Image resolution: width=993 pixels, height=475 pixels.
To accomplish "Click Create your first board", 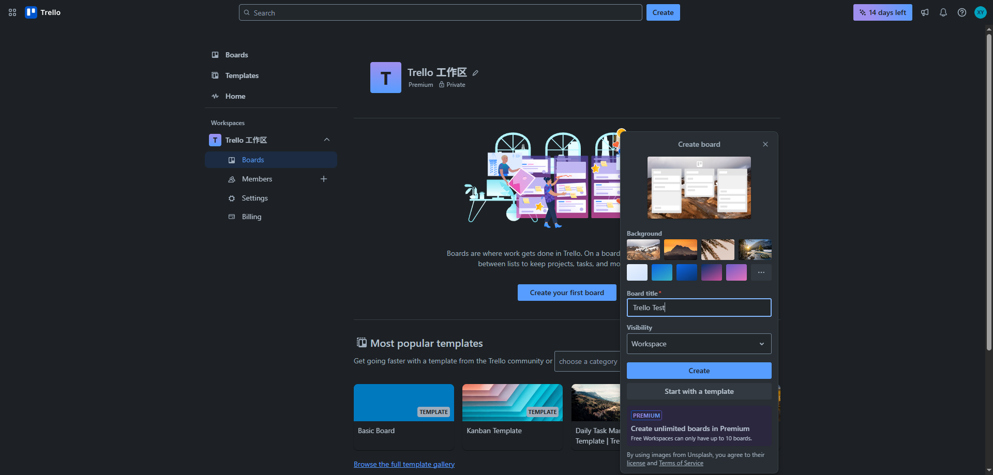I will tap(567, 293).
